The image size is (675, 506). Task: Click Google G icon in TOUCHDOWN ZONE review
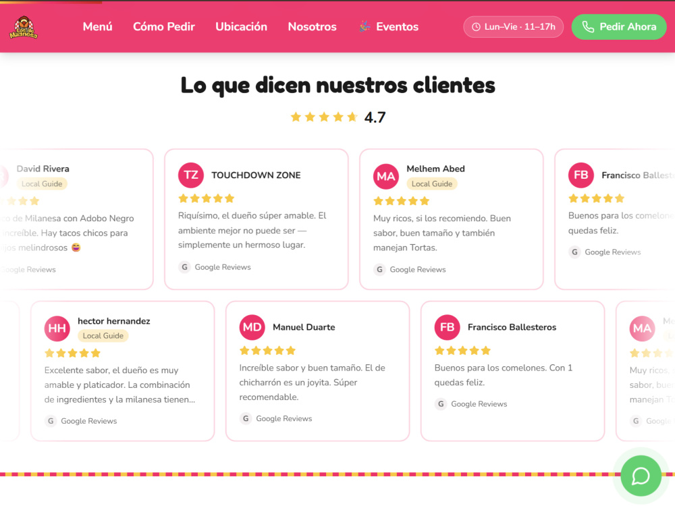point(184,266)
